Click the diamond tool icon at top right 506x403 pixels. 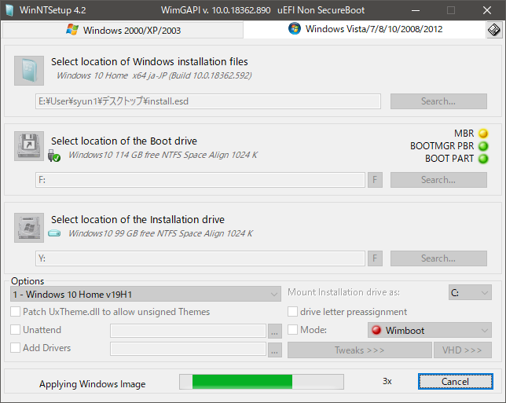coord(493,30)
